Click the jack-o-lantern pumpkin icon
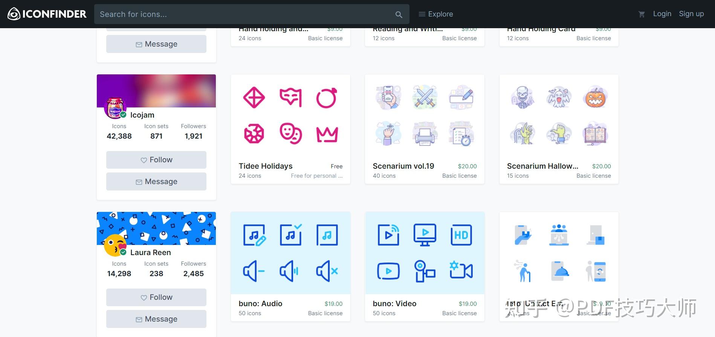The width and height of the screenshot is (715, 337). pos(596,97)
